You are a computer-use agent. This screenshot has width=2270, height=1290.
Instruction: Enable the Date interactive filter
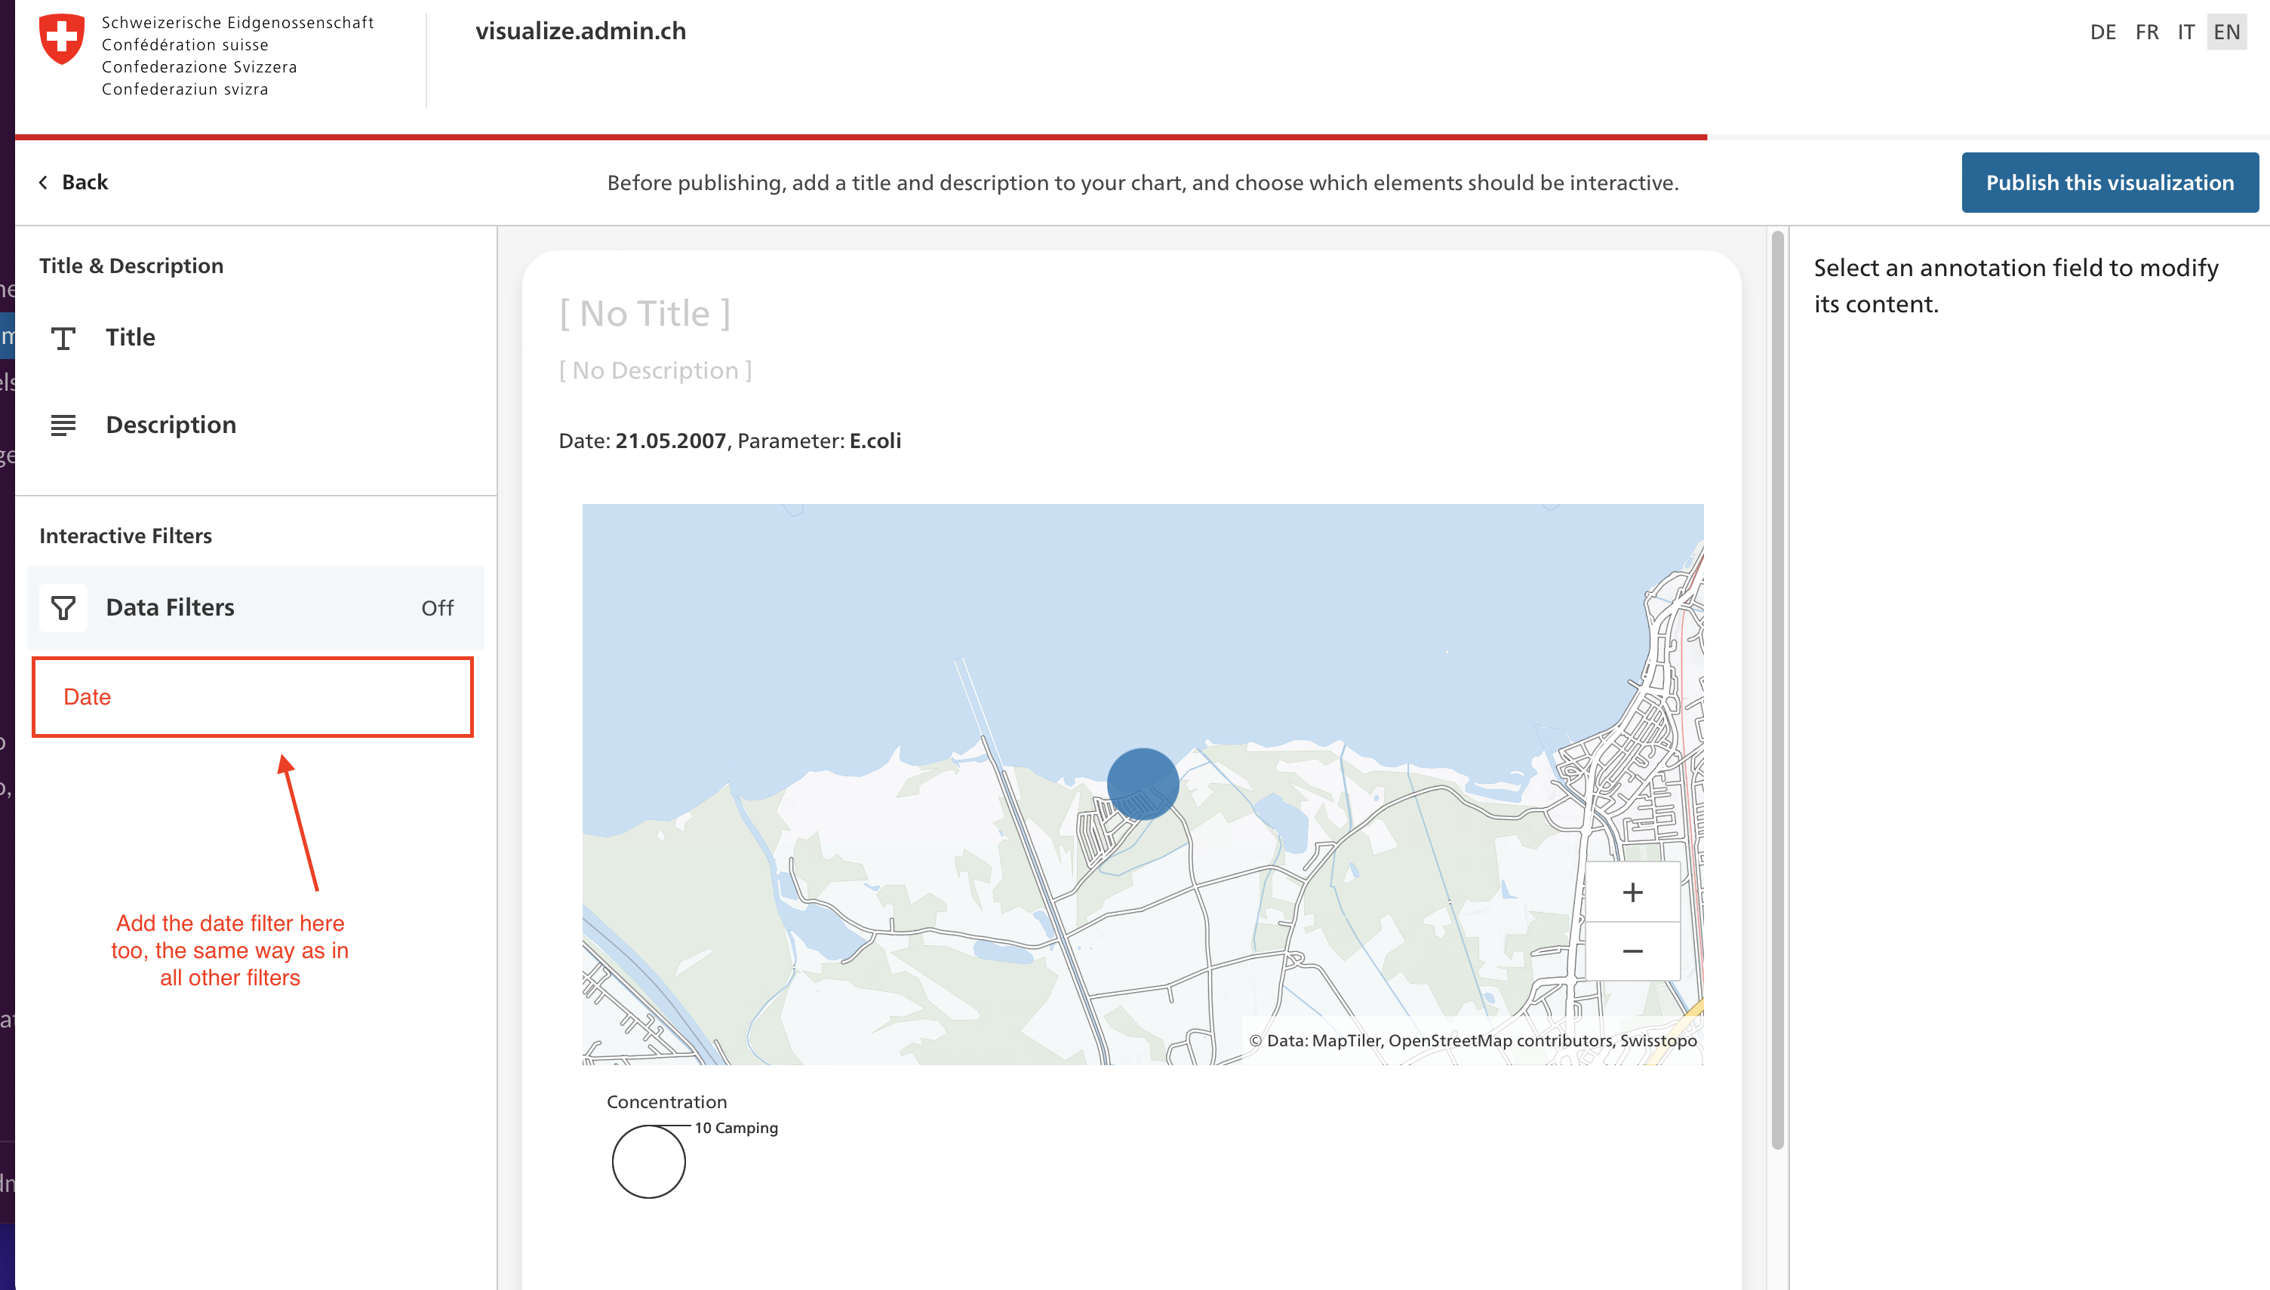(x=86, y=697)
